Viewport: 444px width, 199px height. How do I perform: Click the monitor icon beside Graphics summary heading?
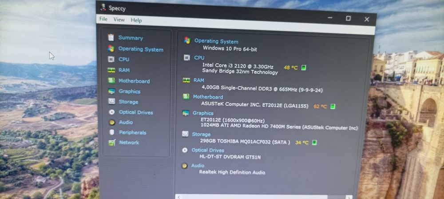(x=186, y=113)
